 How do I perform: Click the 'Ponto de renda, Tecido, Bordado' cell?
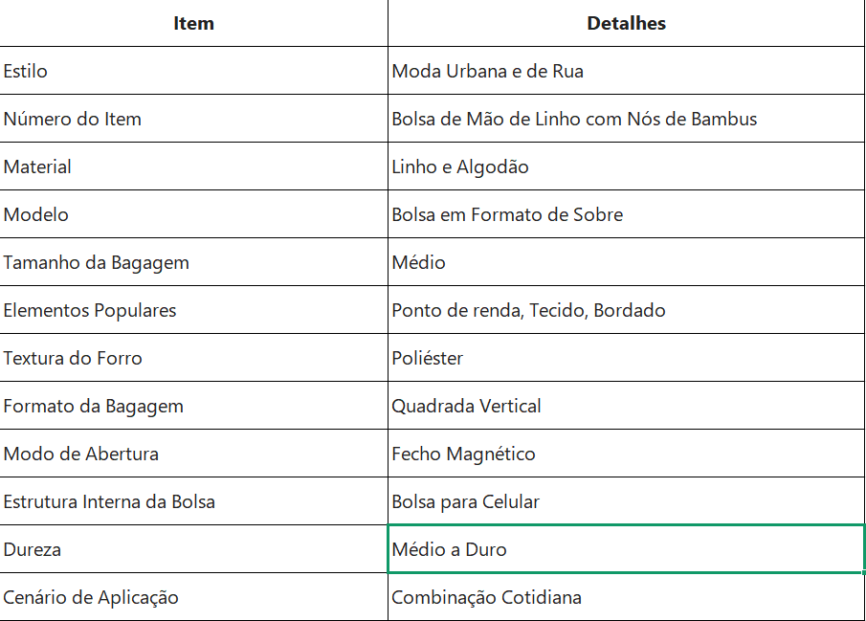click(626, 310)
